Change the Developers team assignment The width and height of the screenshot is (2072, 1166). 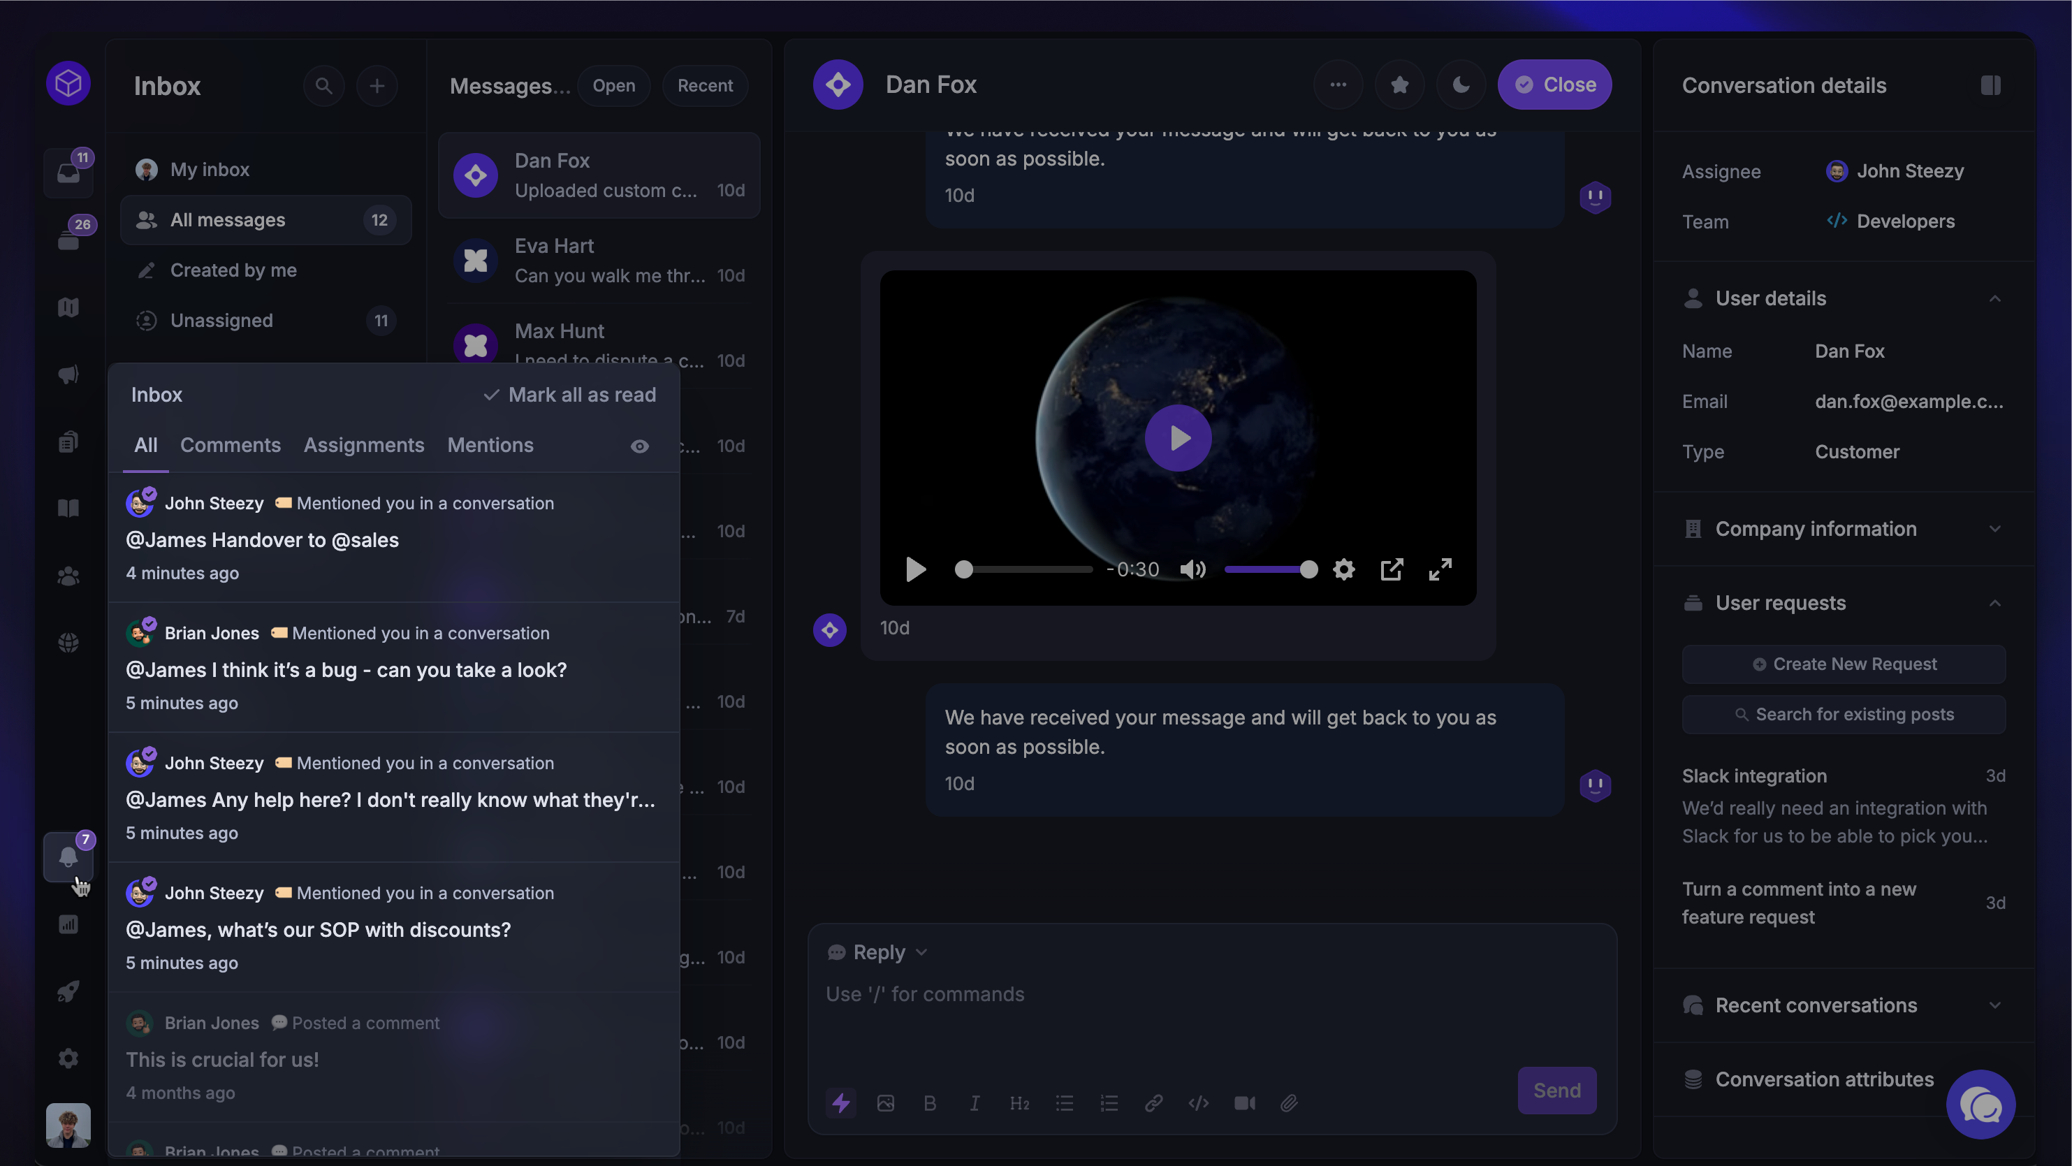click(1890, 221)
